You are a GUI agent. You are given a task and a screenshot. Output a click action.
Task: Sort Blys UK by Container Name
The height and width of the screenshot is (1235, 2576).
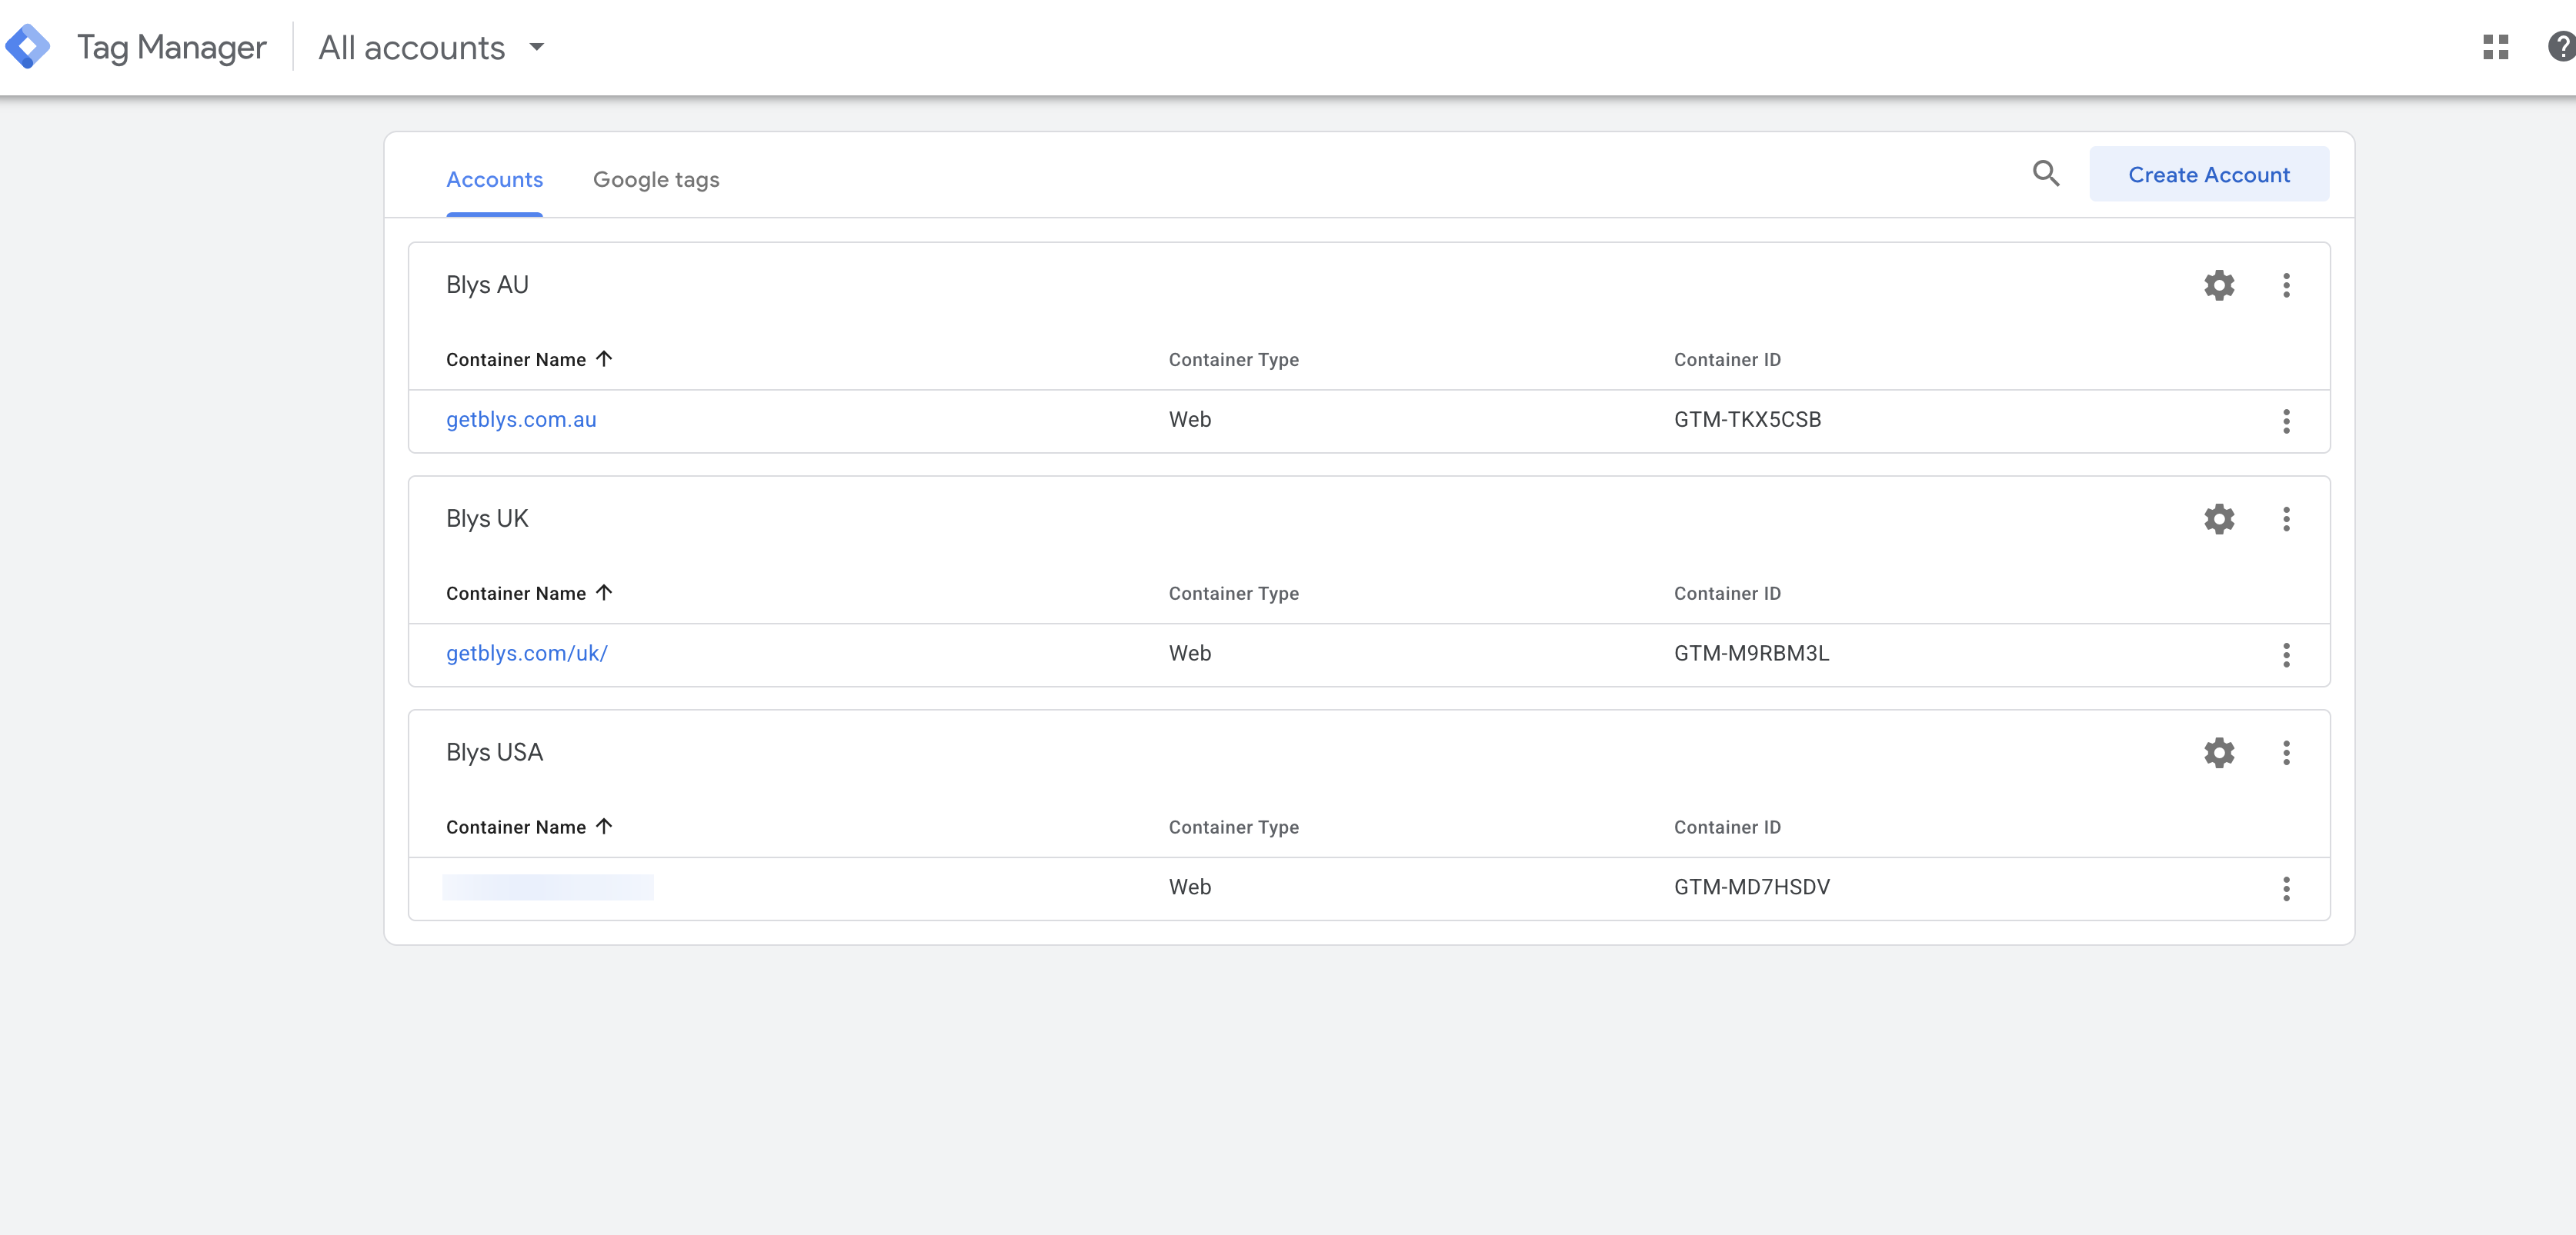(529, 594)
